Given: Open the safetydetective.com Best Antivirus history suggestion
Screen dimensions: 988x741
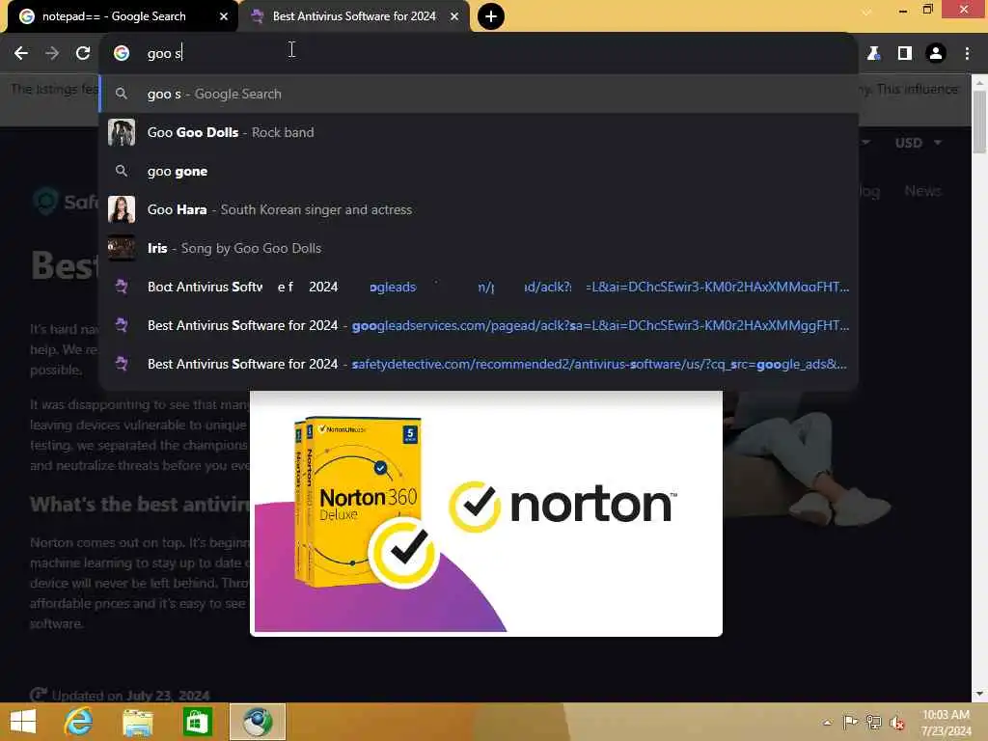Looking at the screenshot, I should coord(479,364).
